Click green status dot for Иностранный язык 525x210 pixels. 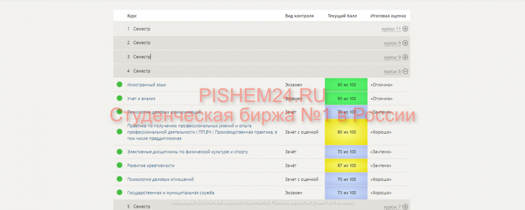[119, 85]
